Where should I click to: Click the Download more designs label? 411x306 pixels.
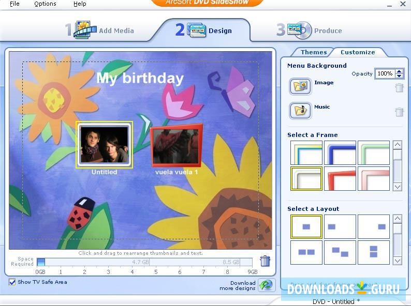238,285
